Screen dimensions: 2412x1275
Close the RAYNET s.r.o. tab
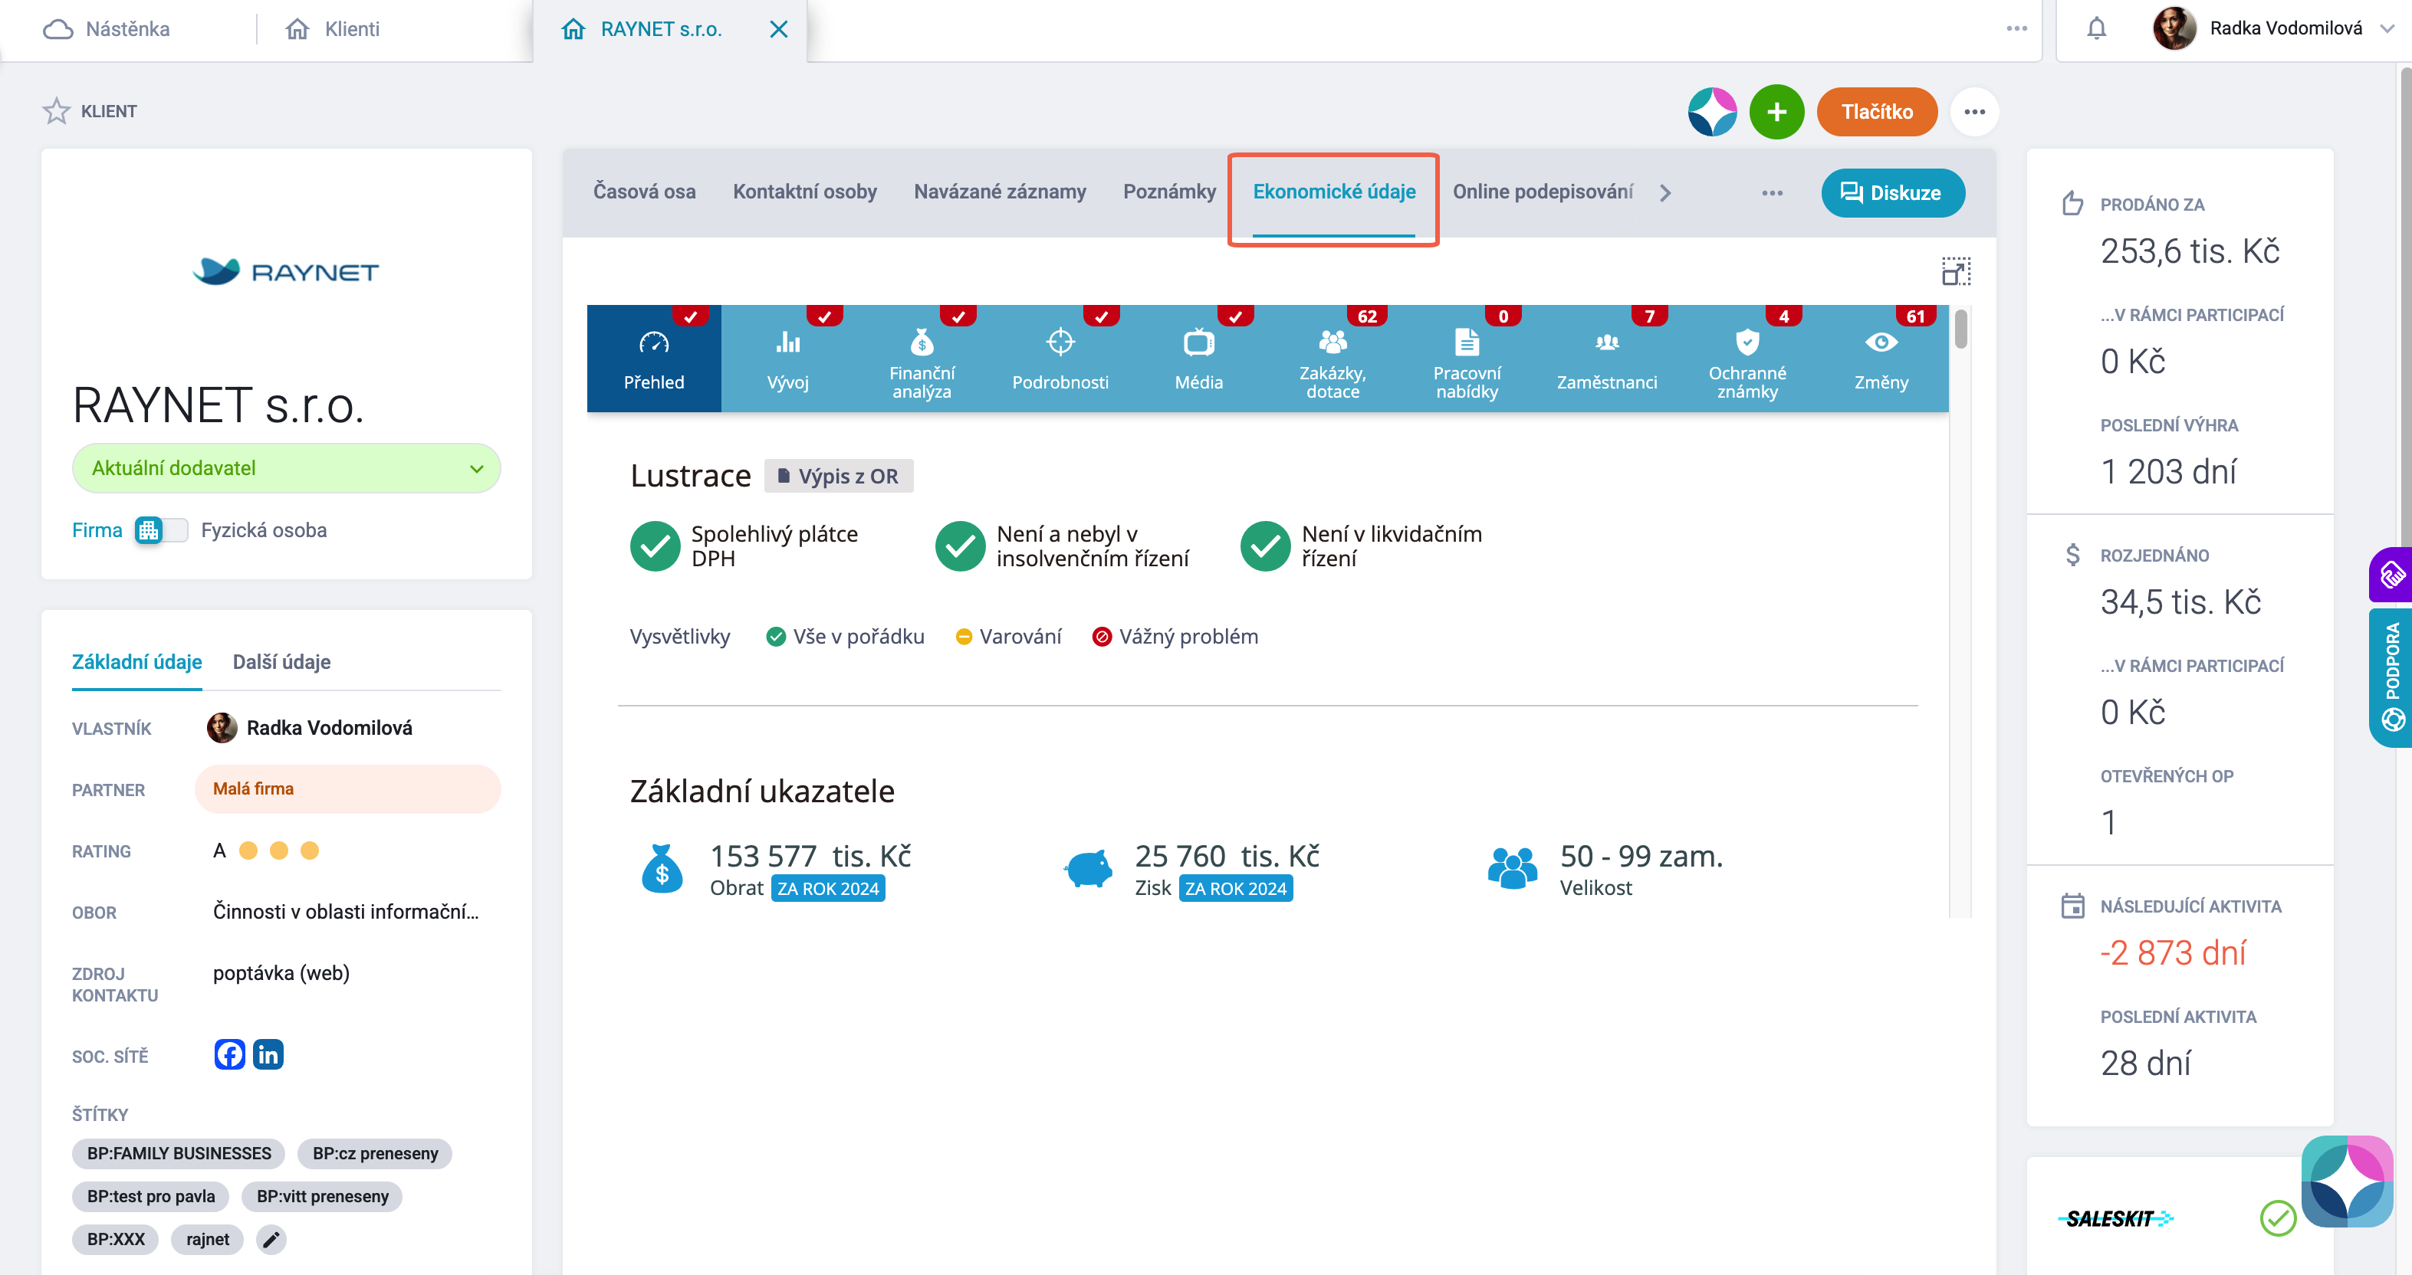pos(778,29)
